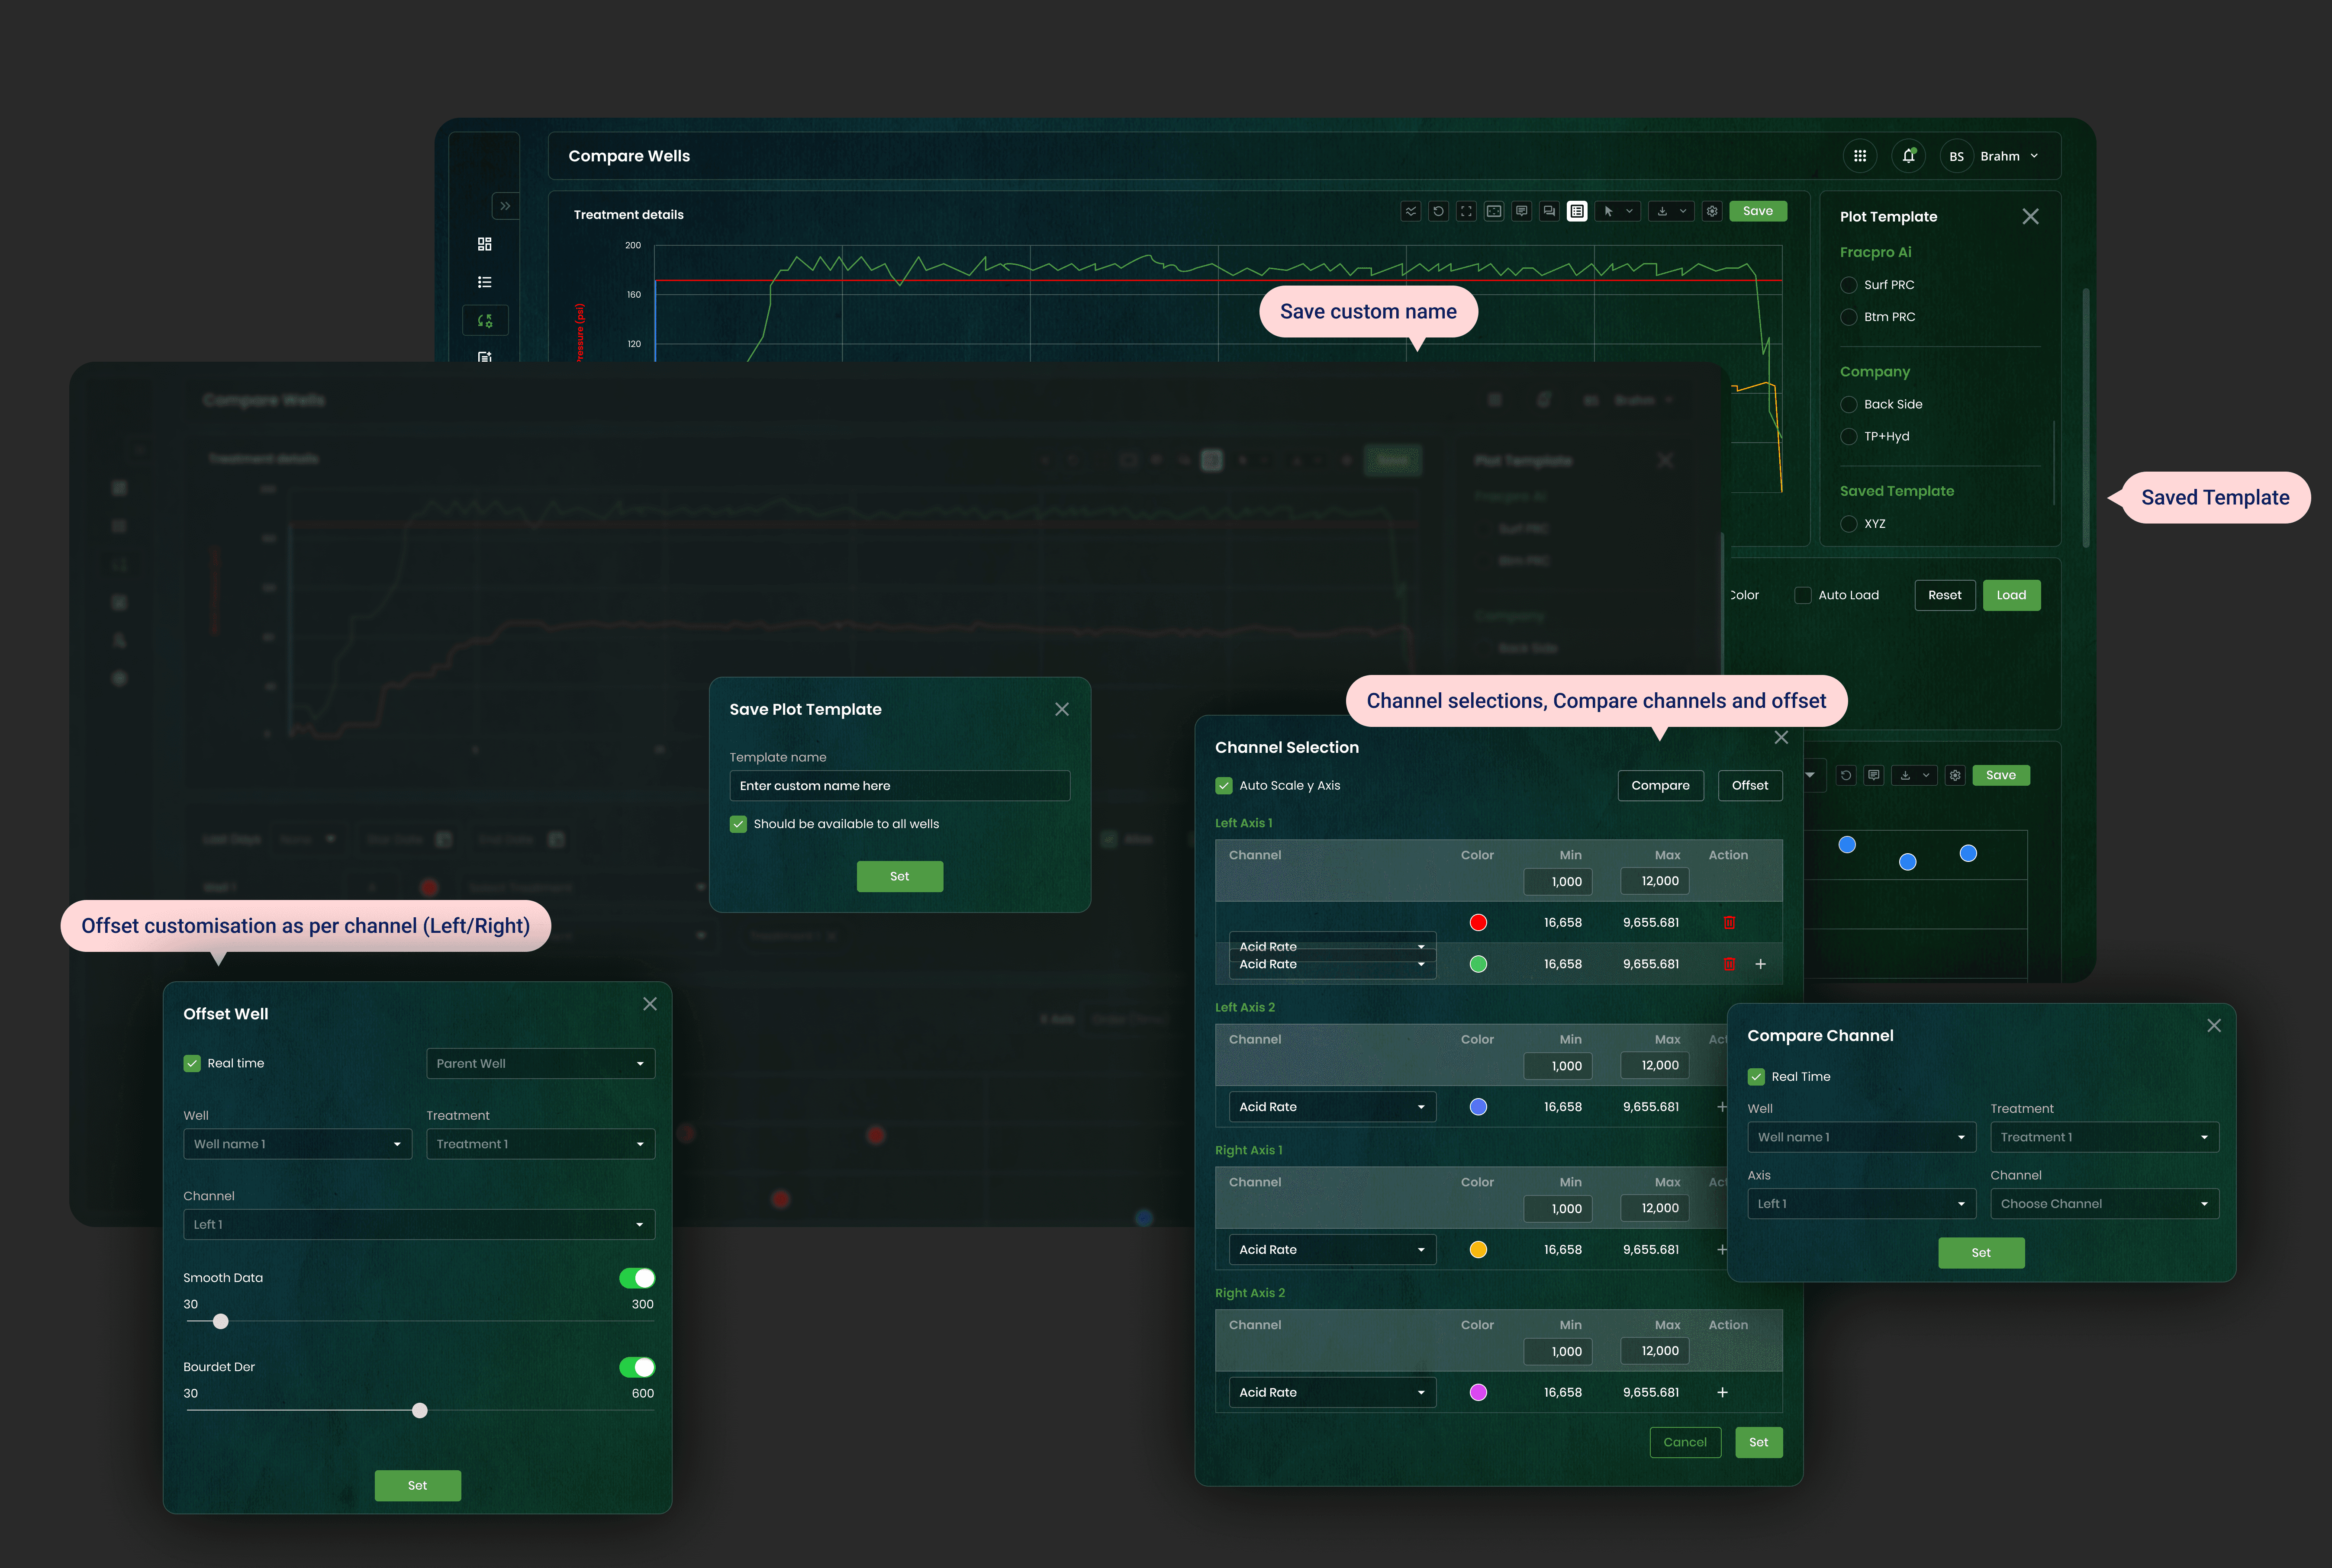Open the Parent Well dropdown in Offset Well
The image size is (2332, 1568).
coord(540,1063)
